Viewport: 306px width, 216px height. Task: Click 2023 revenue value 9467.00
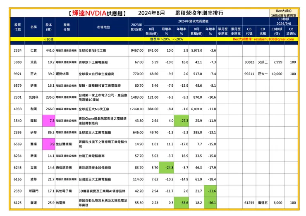coord(137,50)
